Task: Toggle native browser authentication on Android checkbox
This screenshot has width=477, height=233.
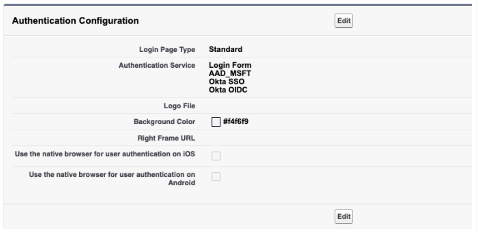Action: (x=216, y=177)
